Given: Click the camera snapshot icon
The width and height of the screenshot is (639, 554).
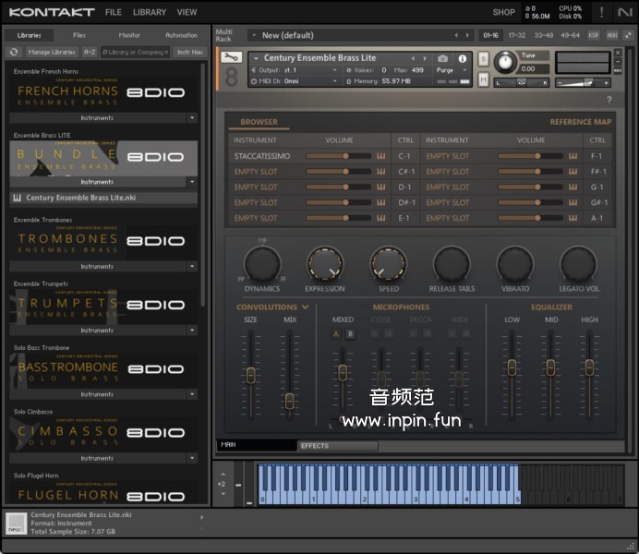Looking at the screenshot, I should point(443,58).
